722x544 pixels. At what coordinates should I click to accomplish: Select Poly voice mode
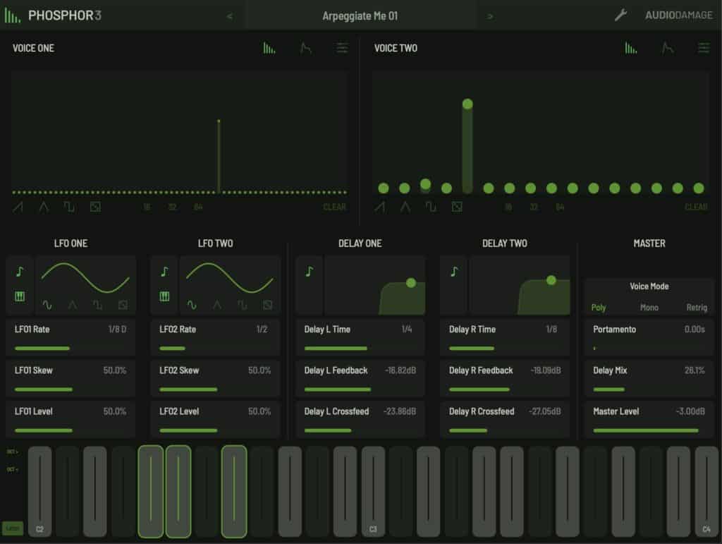tap(599, 307)
